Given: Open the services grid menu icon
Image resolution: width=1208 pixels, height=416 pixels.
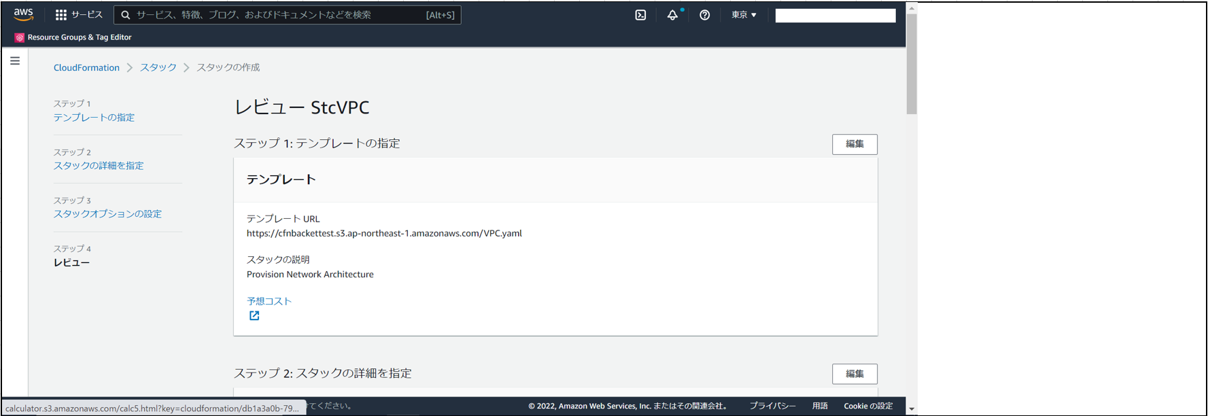Looking at the screenshot, I should coord(61,14).
